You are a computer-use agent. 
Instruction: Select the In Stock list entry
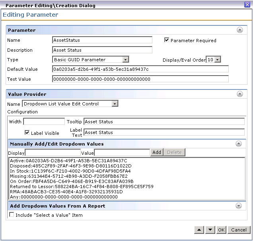70,171
